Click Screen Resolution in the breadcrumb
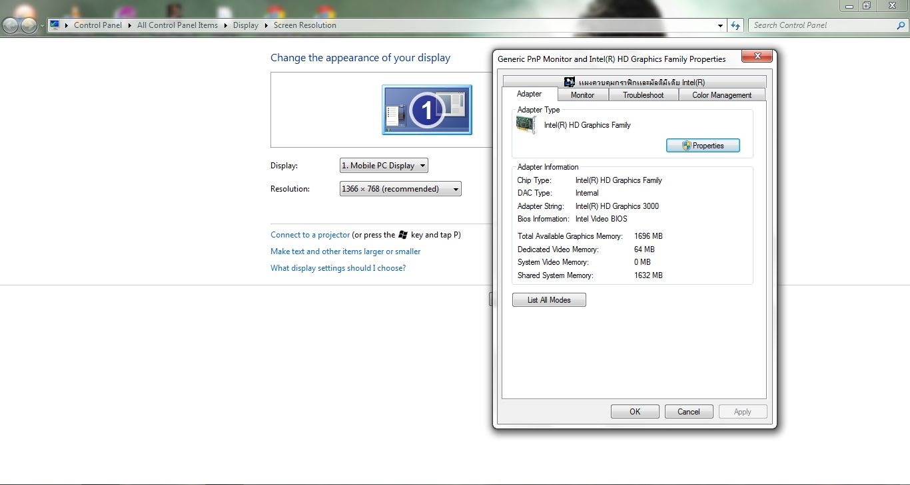 click(x=305, y=25)
